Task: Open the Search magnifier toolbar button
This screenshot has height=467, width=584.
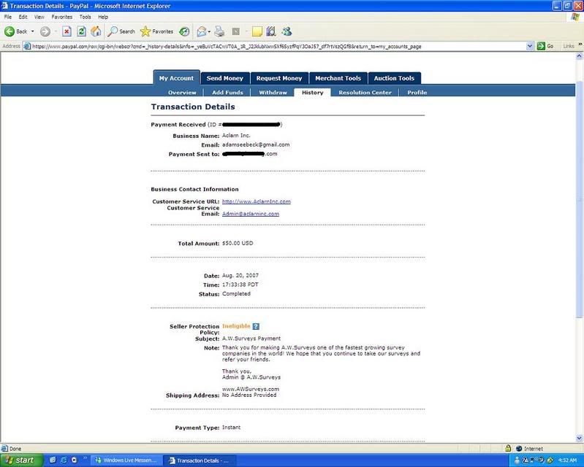Action: [x=121, y=31]
